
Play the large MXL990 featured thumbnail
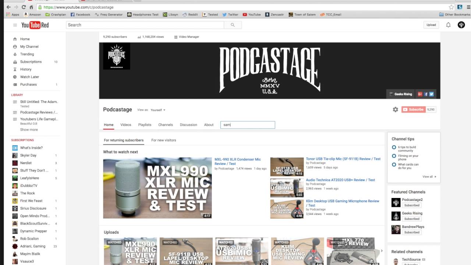(x=157, y=188)
